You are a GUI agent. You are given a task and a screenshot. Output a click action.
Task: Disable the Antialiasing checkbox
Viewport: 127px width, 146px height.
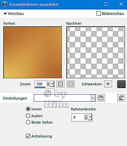(x=28, y=136)
